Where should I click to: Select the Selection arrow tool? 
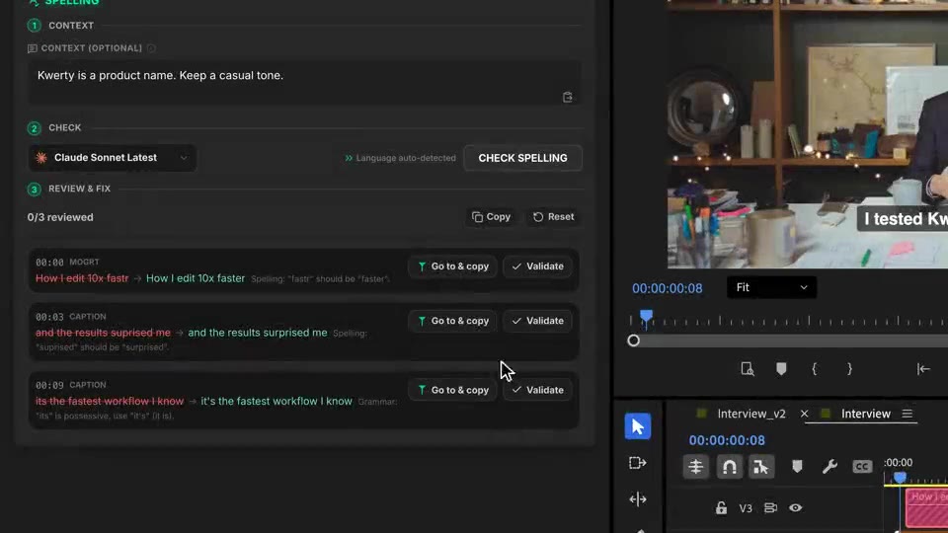637,426
